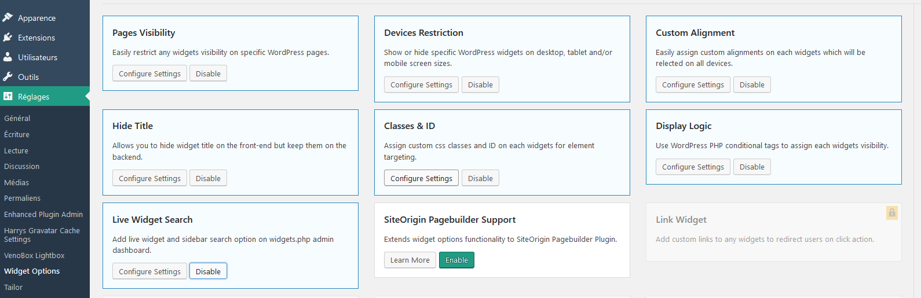This screenshot has height=298, width=921.
Task: Click the Utilisateurs person icon
Action: click(x=8, y=57)
